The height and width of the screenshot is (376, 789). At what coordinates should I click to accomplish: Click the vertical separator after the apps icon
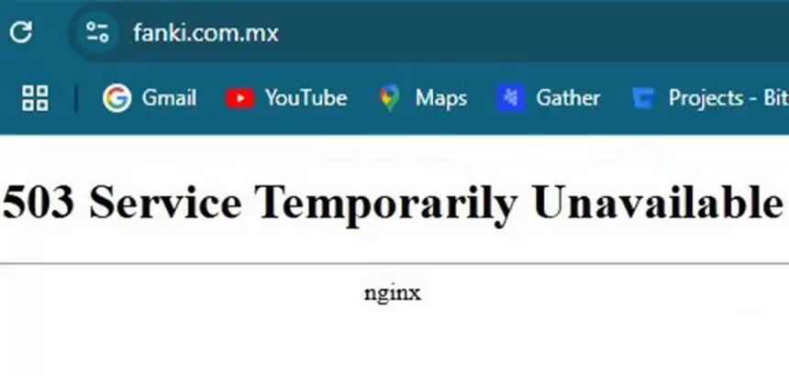[76, 98]
